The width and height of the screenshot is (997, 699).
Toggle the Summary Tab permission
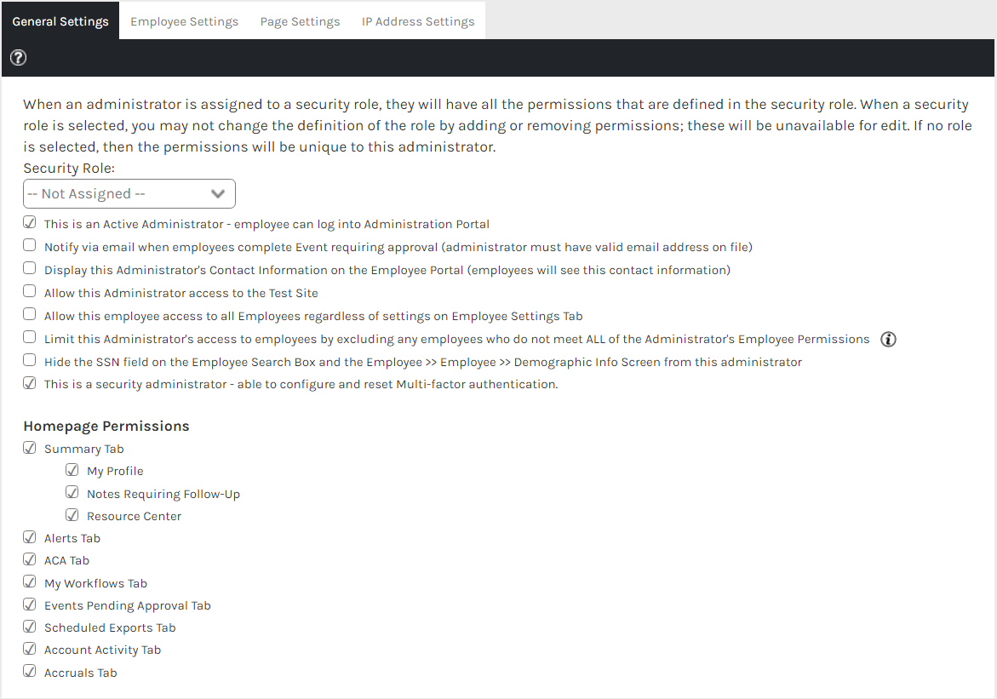[30, 448]
